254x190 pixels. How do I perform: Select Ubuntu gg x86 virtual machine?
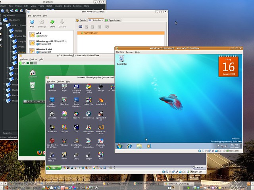(x=51, y=42)
